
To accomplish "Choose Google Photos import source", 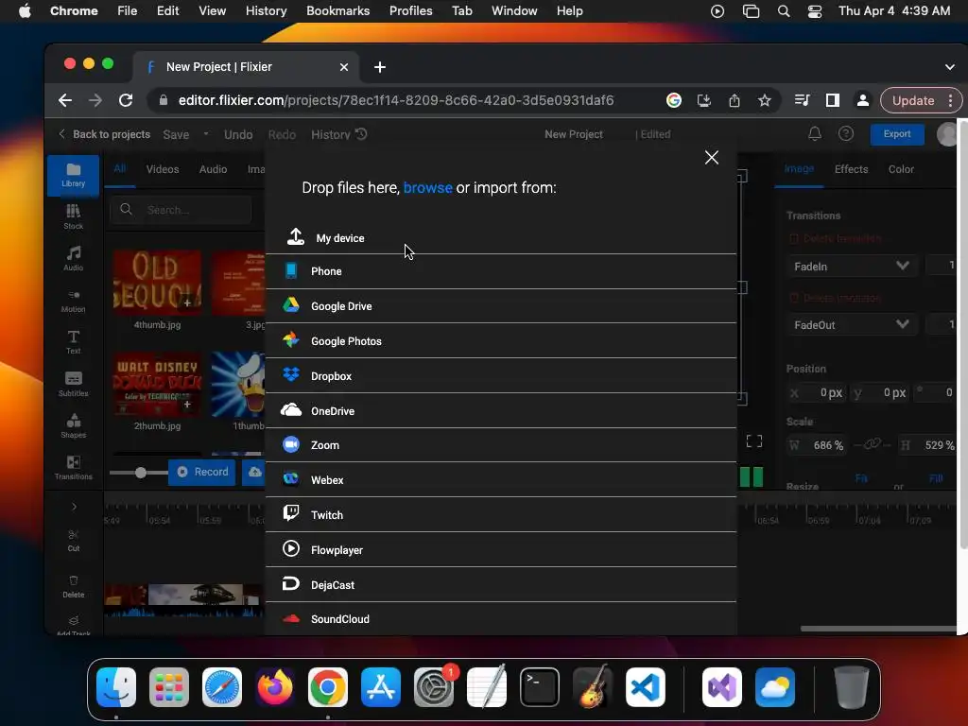I will tap(501, 340).
